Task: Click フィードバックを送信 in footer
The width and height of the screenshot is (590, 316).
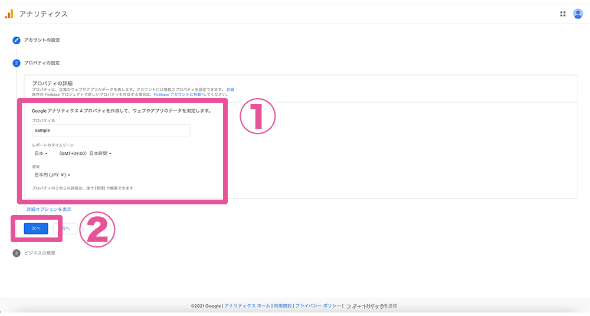Action: [x=371, y=306]
